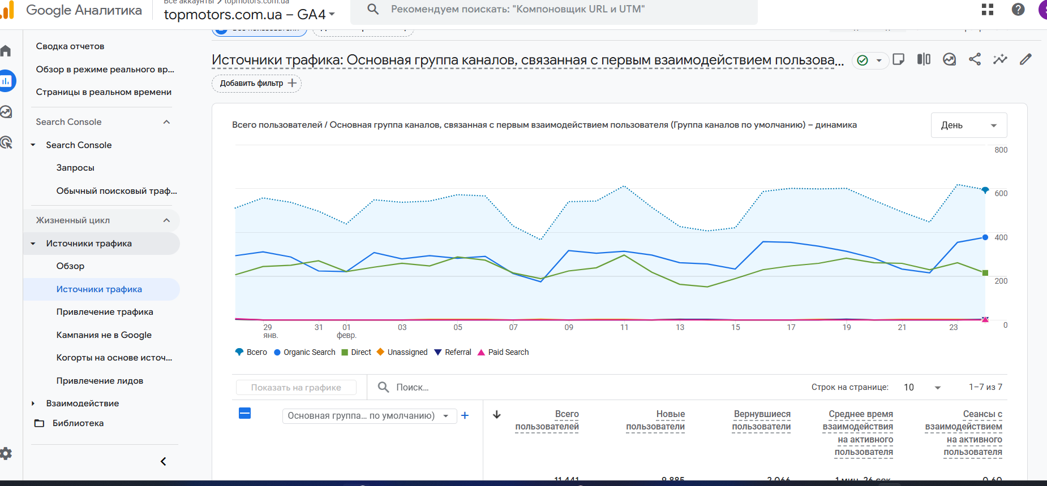Click Показать на графике button
Screen dimensions: 1047x486
point(296,388)
